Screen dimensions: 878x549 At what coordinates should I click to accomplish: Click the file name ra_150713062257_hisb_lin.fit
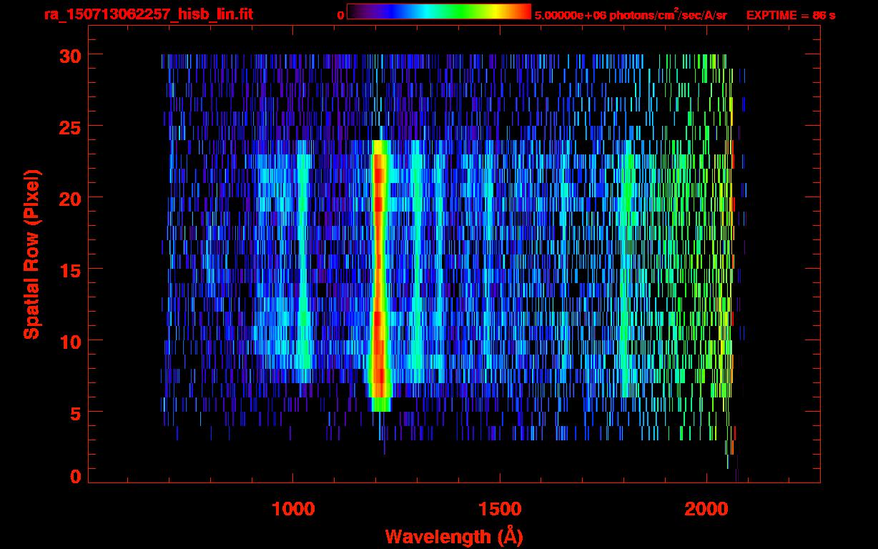149,14
